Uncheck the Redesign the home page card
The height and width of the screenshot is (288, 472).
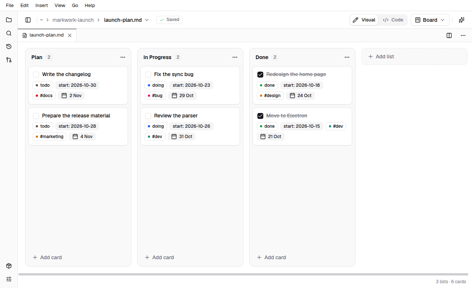click(260, 75)
